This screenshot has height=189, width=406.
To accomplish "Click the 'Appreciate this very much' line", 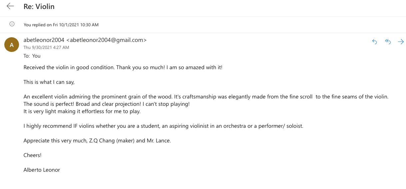I will 97,140.
